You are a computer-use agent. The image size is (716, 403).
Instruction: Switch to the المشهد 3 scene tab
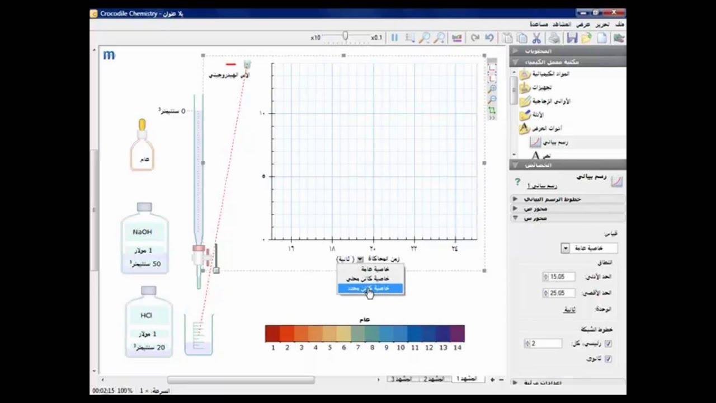pos(402,379)
